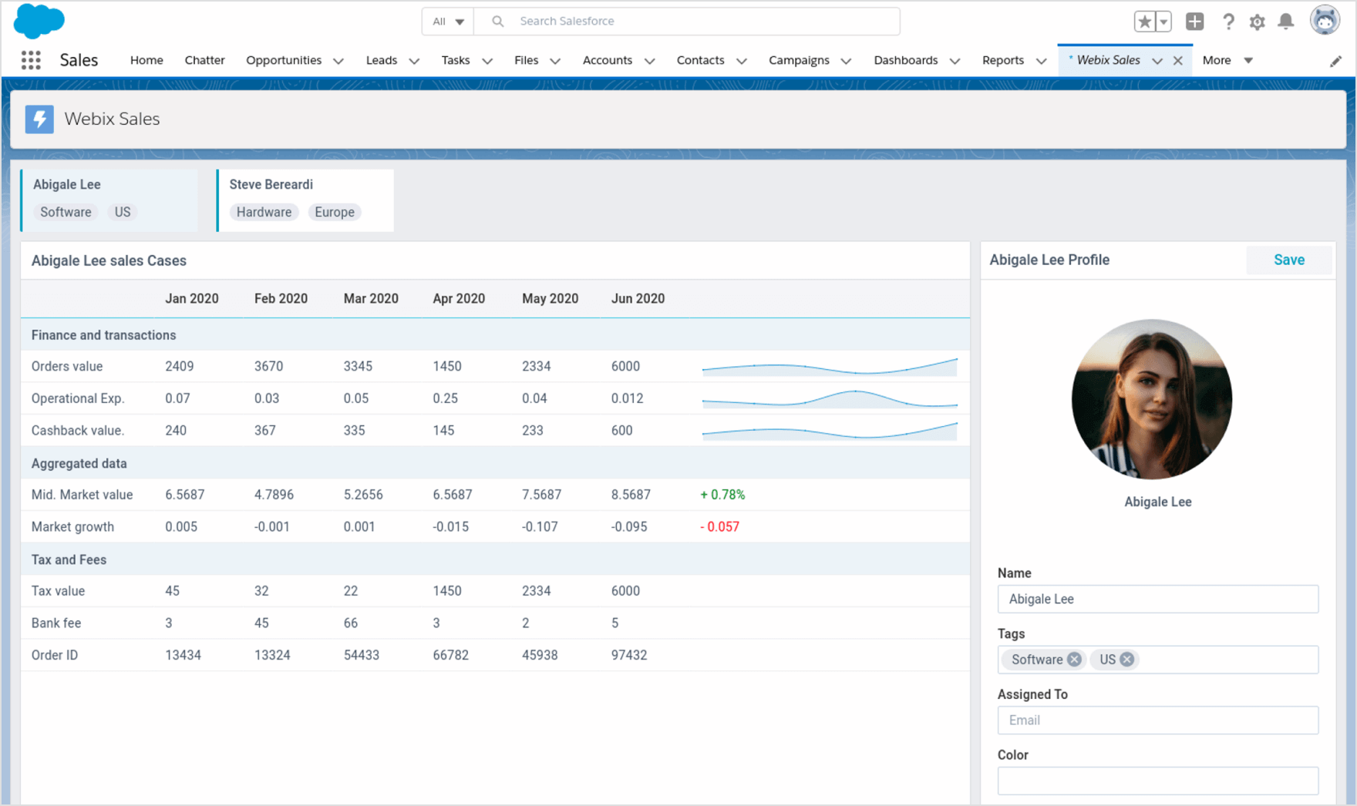
Task: Open the Help question mark icon
Action: click(1228, 22)
